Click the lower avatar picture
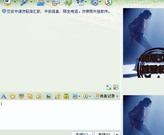164x135 pixels. coord(143,115)
